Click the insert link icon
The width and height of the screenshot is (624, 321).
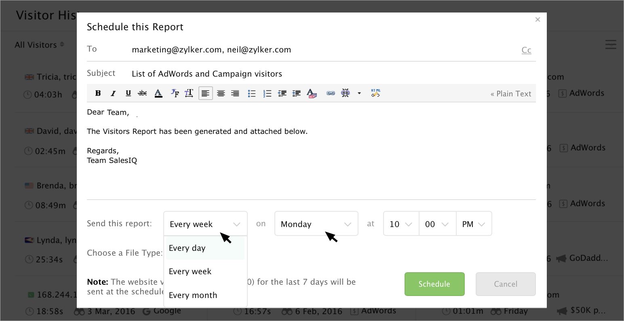(331, 94)
